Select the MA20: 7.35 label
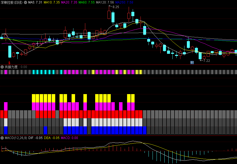 pyautogui.click(x=69, y=2)
